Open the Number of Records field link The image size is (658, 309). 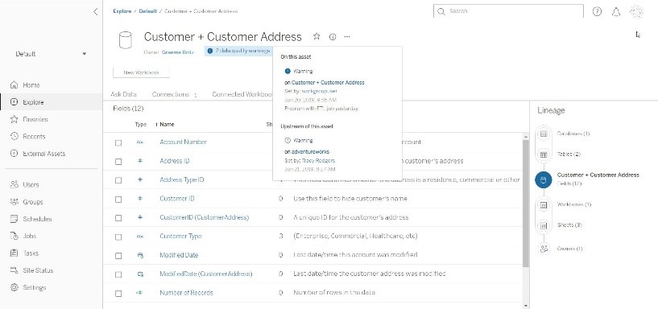(x=186, y=293)
